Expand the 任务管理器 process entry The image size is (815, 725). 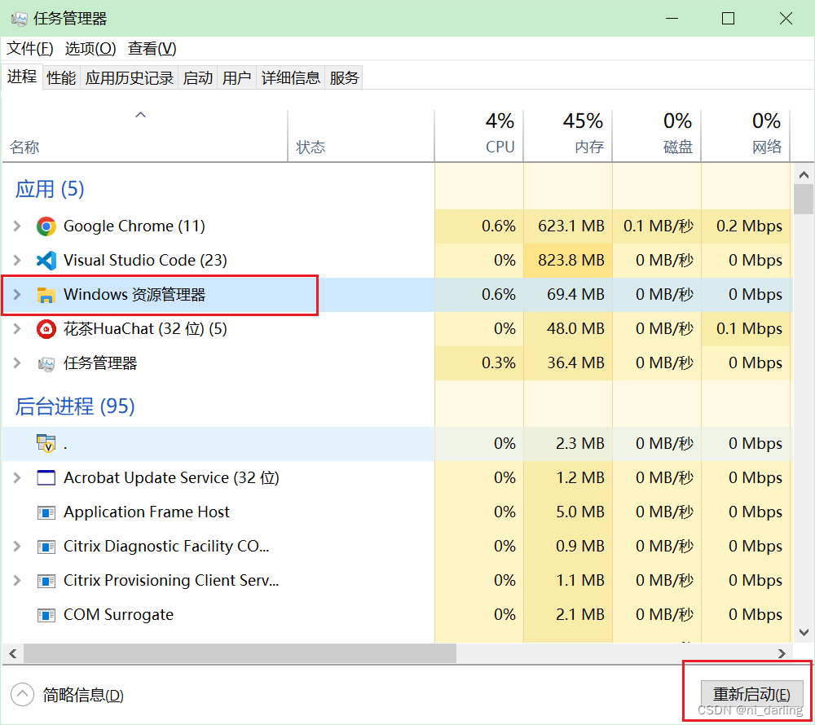(x=17, y=363)
